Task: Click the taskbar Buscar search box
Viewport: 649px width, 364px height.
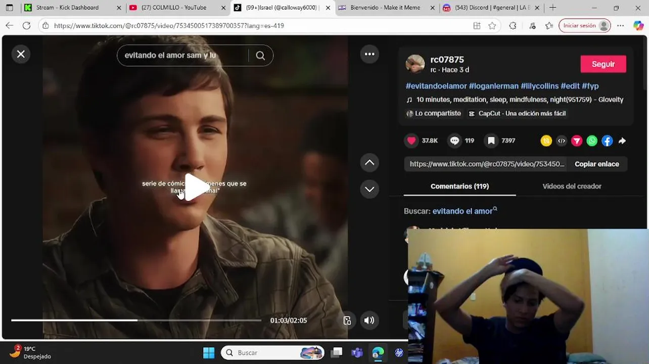Action: point(273,352)
